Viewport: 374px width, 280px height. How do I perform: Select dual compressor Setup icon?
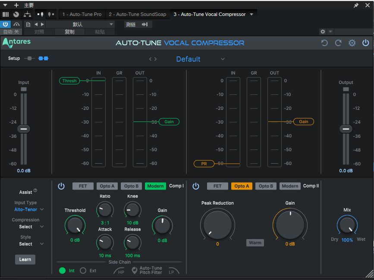click(x=44, y=58)
